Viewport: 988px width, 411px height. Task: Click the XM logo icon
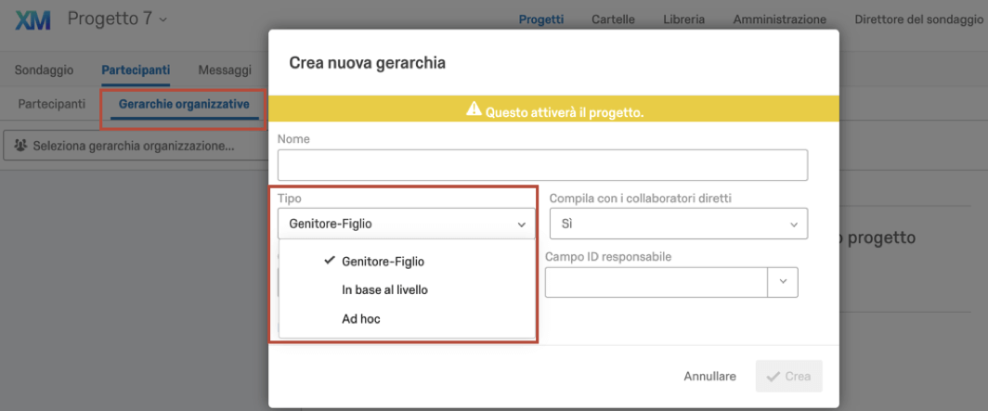click(x=32, y=20)
